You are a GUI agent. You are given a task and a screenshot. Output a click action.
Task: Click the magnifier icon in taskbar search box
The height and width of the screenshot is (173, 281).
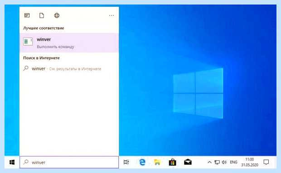click(x=26, y=162)
